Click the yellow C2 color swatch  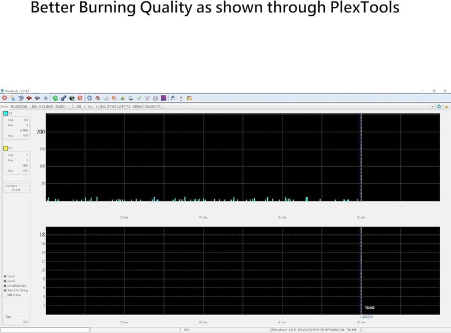pos(6,149)
